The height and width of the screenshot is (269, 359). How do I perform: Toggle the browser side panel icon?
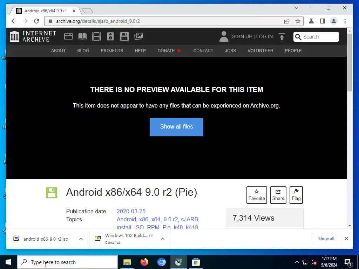323,21
